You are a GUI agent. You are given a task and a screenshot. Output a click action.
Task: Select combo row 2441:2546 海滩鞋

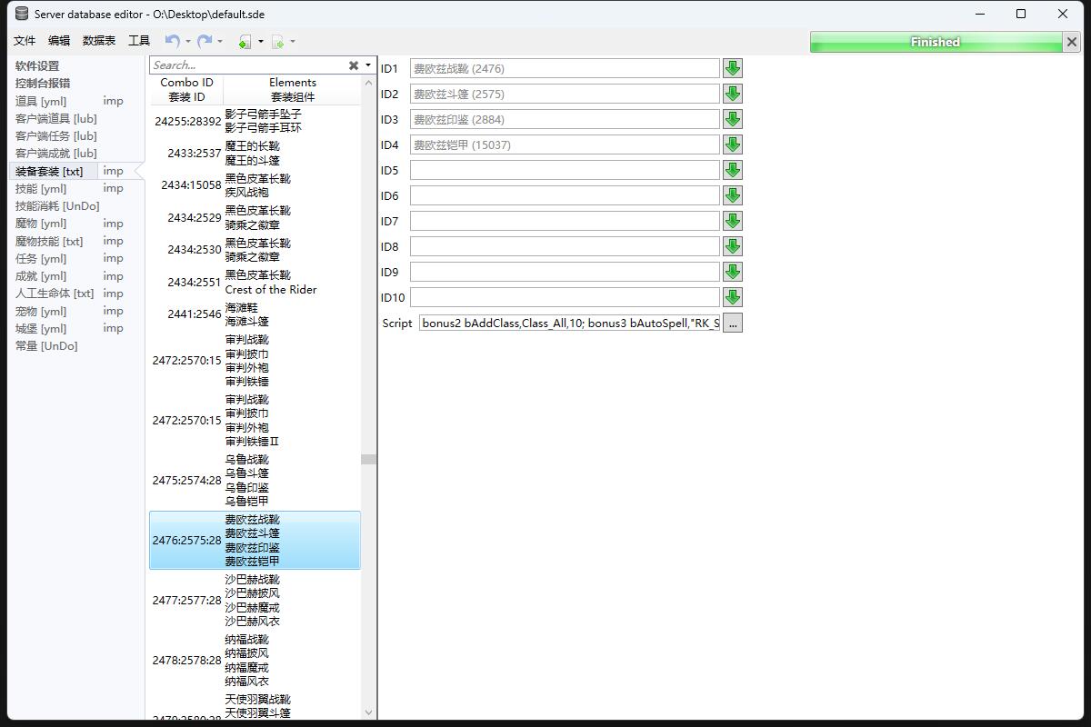click(255, 314)
